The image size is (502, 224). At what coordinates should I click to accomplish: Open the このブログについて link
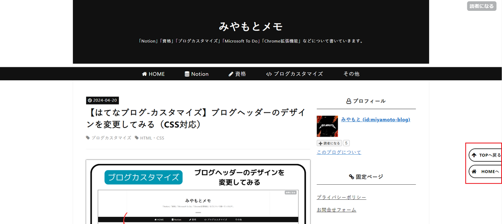click(339, 152)
